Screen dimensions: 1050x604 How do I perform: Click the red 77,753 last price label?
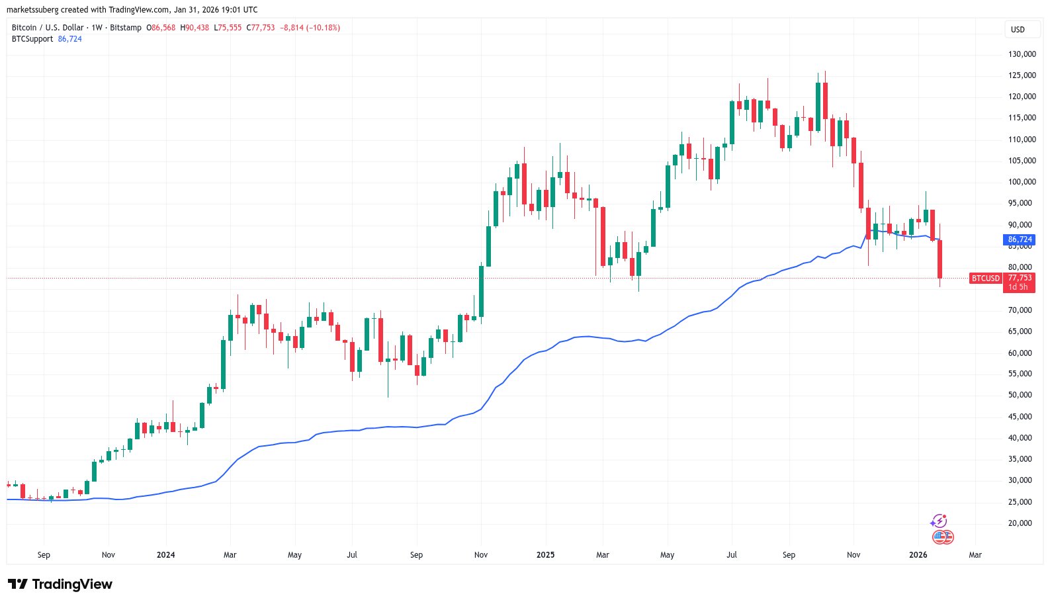[x=1020, y=278]
